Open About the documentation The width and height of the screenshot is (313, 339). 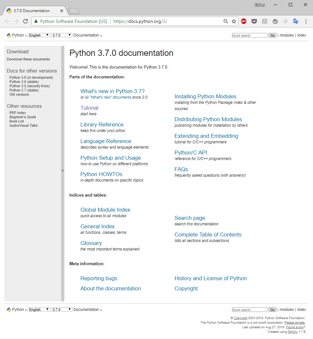110,288
